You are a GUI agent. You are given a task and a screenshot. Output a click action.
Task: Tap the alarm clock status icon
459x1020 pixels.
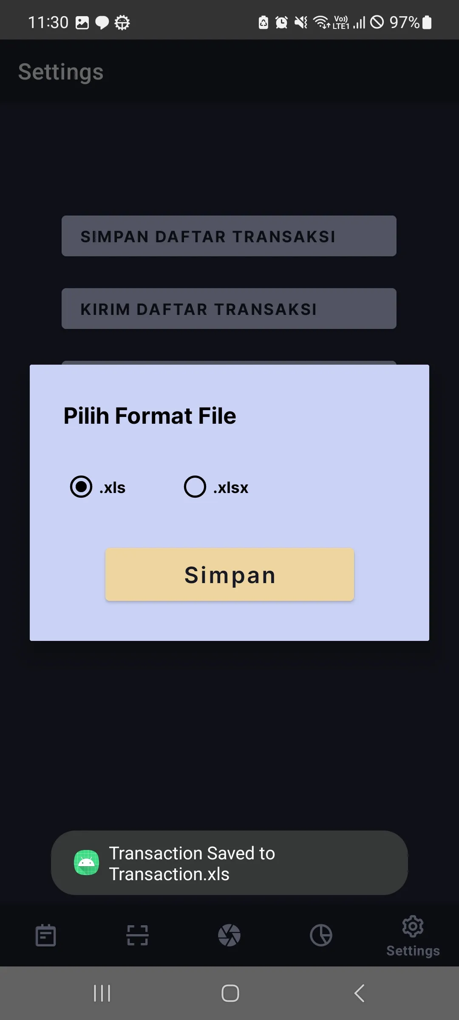pos(281,22)
